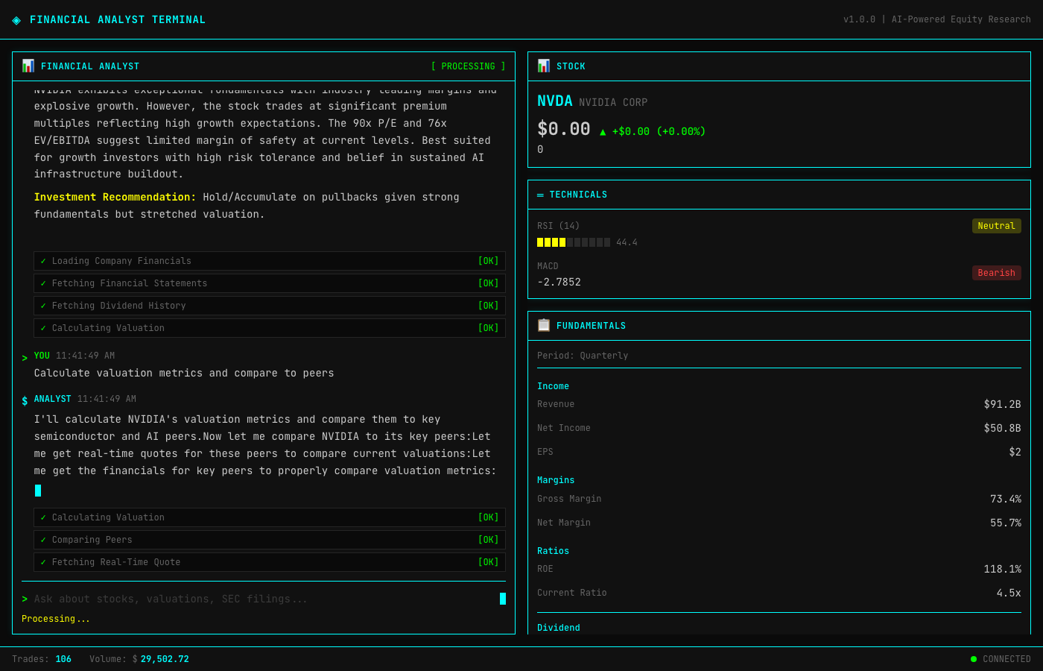Click the clipboard icon beside FUNDAMENTALS

(543, 326)
